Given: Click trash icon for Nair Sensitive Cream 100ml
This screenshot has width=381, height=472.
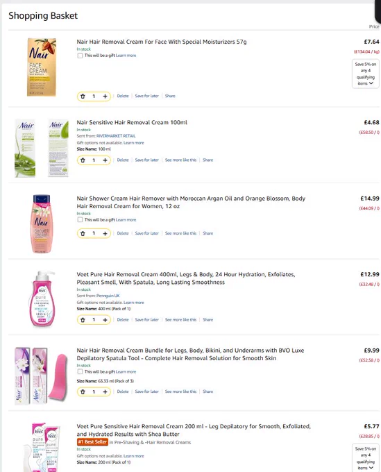Looking at the screenshot, I should [x=83, y=160].
